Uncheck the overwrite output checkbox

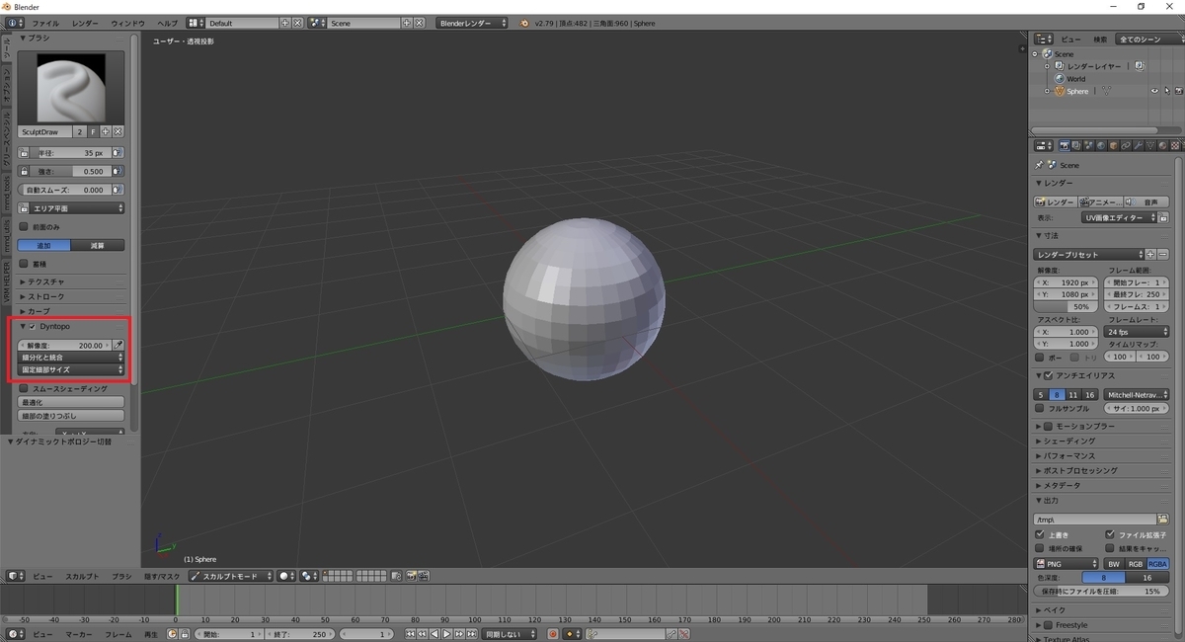pyautogui.click(x=1039, y=534)
